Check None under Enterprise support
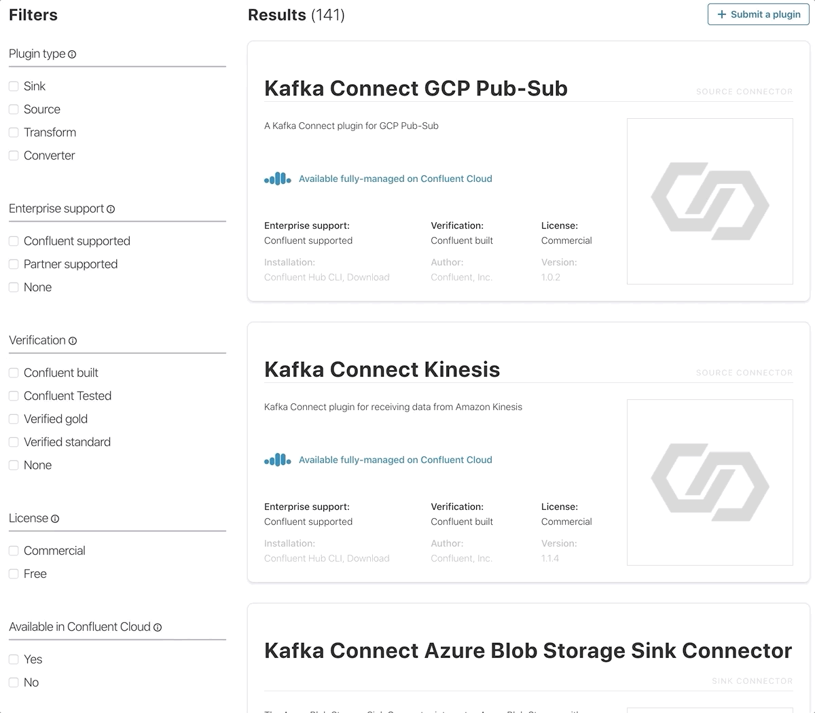 pos(14,287)
